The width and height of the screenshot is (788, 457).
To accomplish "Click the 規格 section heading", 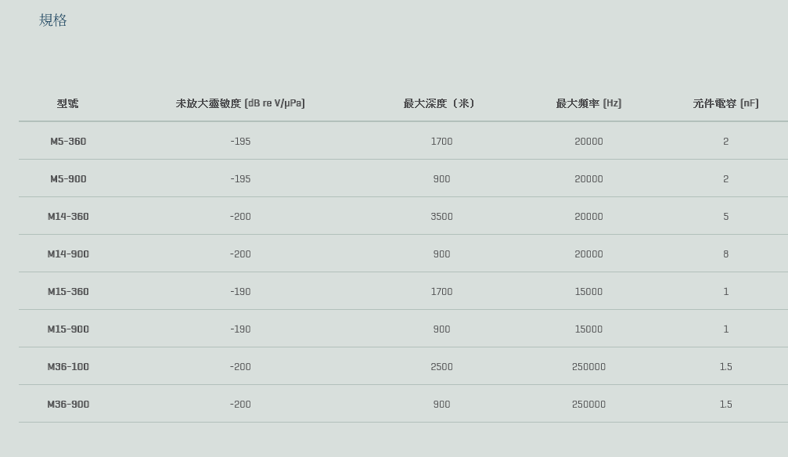I will pyautogui.click(x=53, y=20).
